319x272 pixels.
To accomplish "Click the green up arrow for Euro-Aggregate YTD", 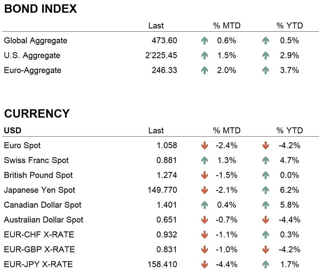I will tap(265, 70).
